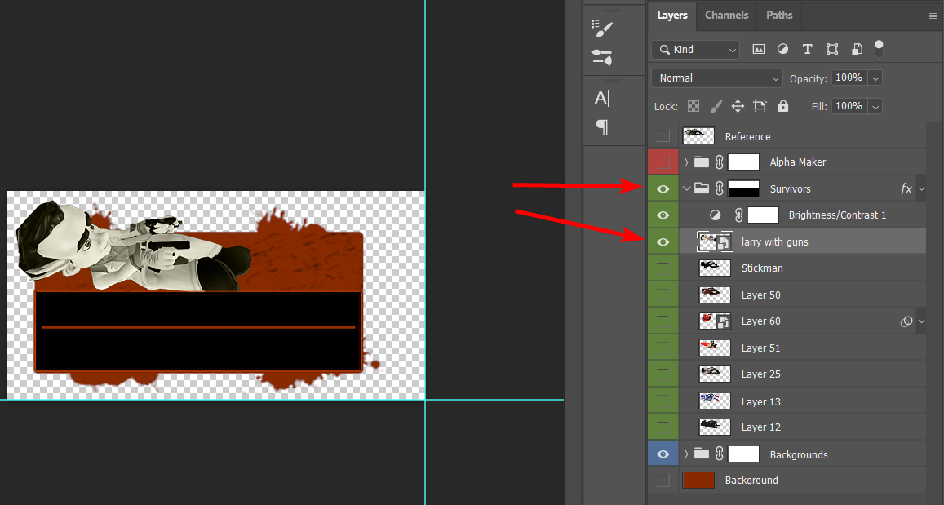Hide the Brightness/Contrast 1 layer

click(x=663, y=215)
